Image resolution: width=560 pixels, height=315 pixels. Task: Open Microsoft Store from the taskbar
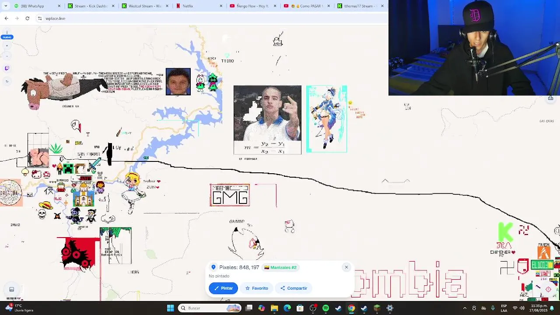pyautogui.click(x=300, y=308)
